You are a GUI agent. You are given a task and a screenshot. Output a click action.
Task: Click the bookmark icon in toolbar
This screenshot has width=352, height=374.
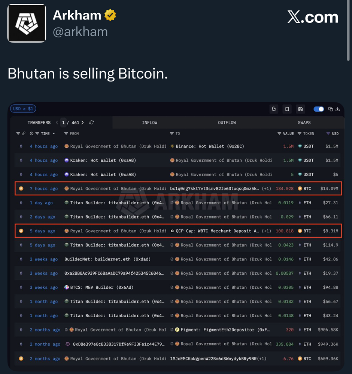pos(287,109)
